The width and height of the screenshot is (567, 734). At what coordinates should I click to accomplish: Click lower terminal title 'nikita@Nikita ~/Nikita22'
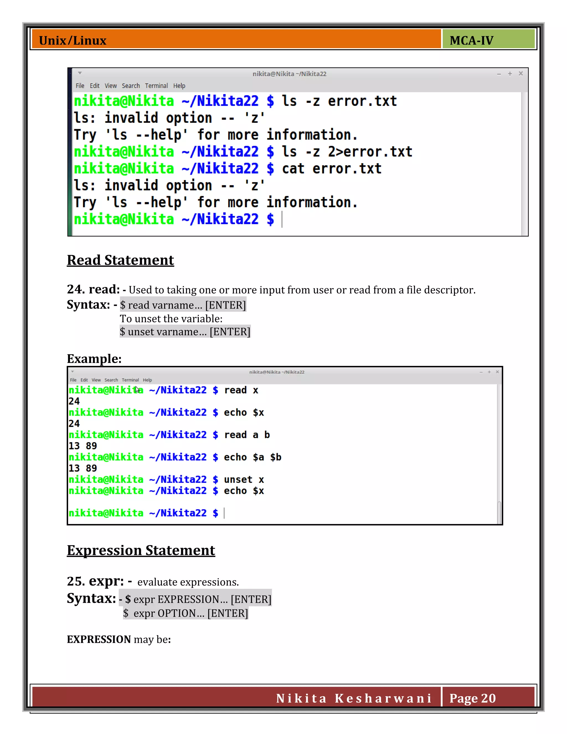[277, 372]
